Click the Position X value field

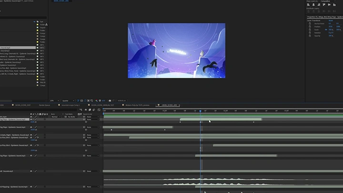[x=330, y=27]
